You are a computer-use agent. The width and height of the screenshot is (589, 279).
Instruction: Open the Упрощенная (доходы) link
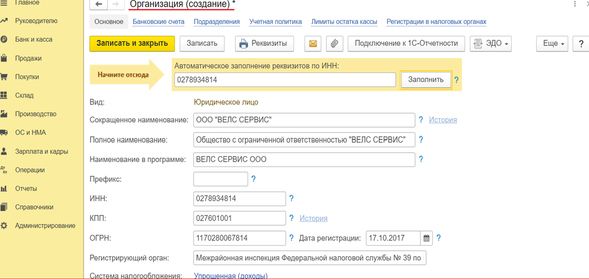point(231,276)
